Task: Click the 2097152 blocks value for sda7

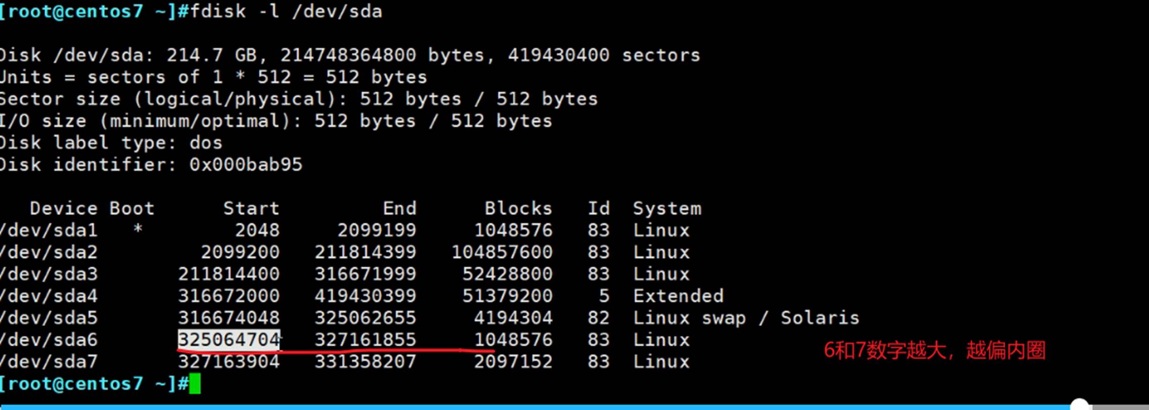Action: pos(513,362)
